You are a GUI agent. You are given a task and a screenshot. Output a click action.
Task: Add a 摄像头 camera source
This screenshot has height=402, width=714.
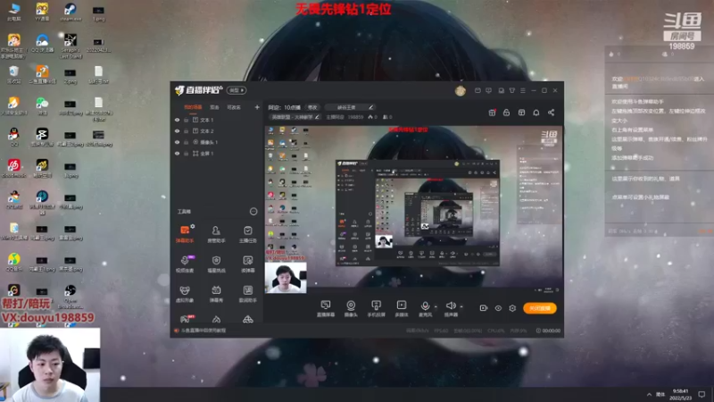click(x=351, y=308)
